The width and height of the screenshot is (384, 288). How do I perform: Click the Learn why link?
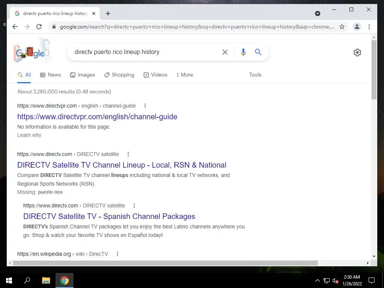pos(29,135)
